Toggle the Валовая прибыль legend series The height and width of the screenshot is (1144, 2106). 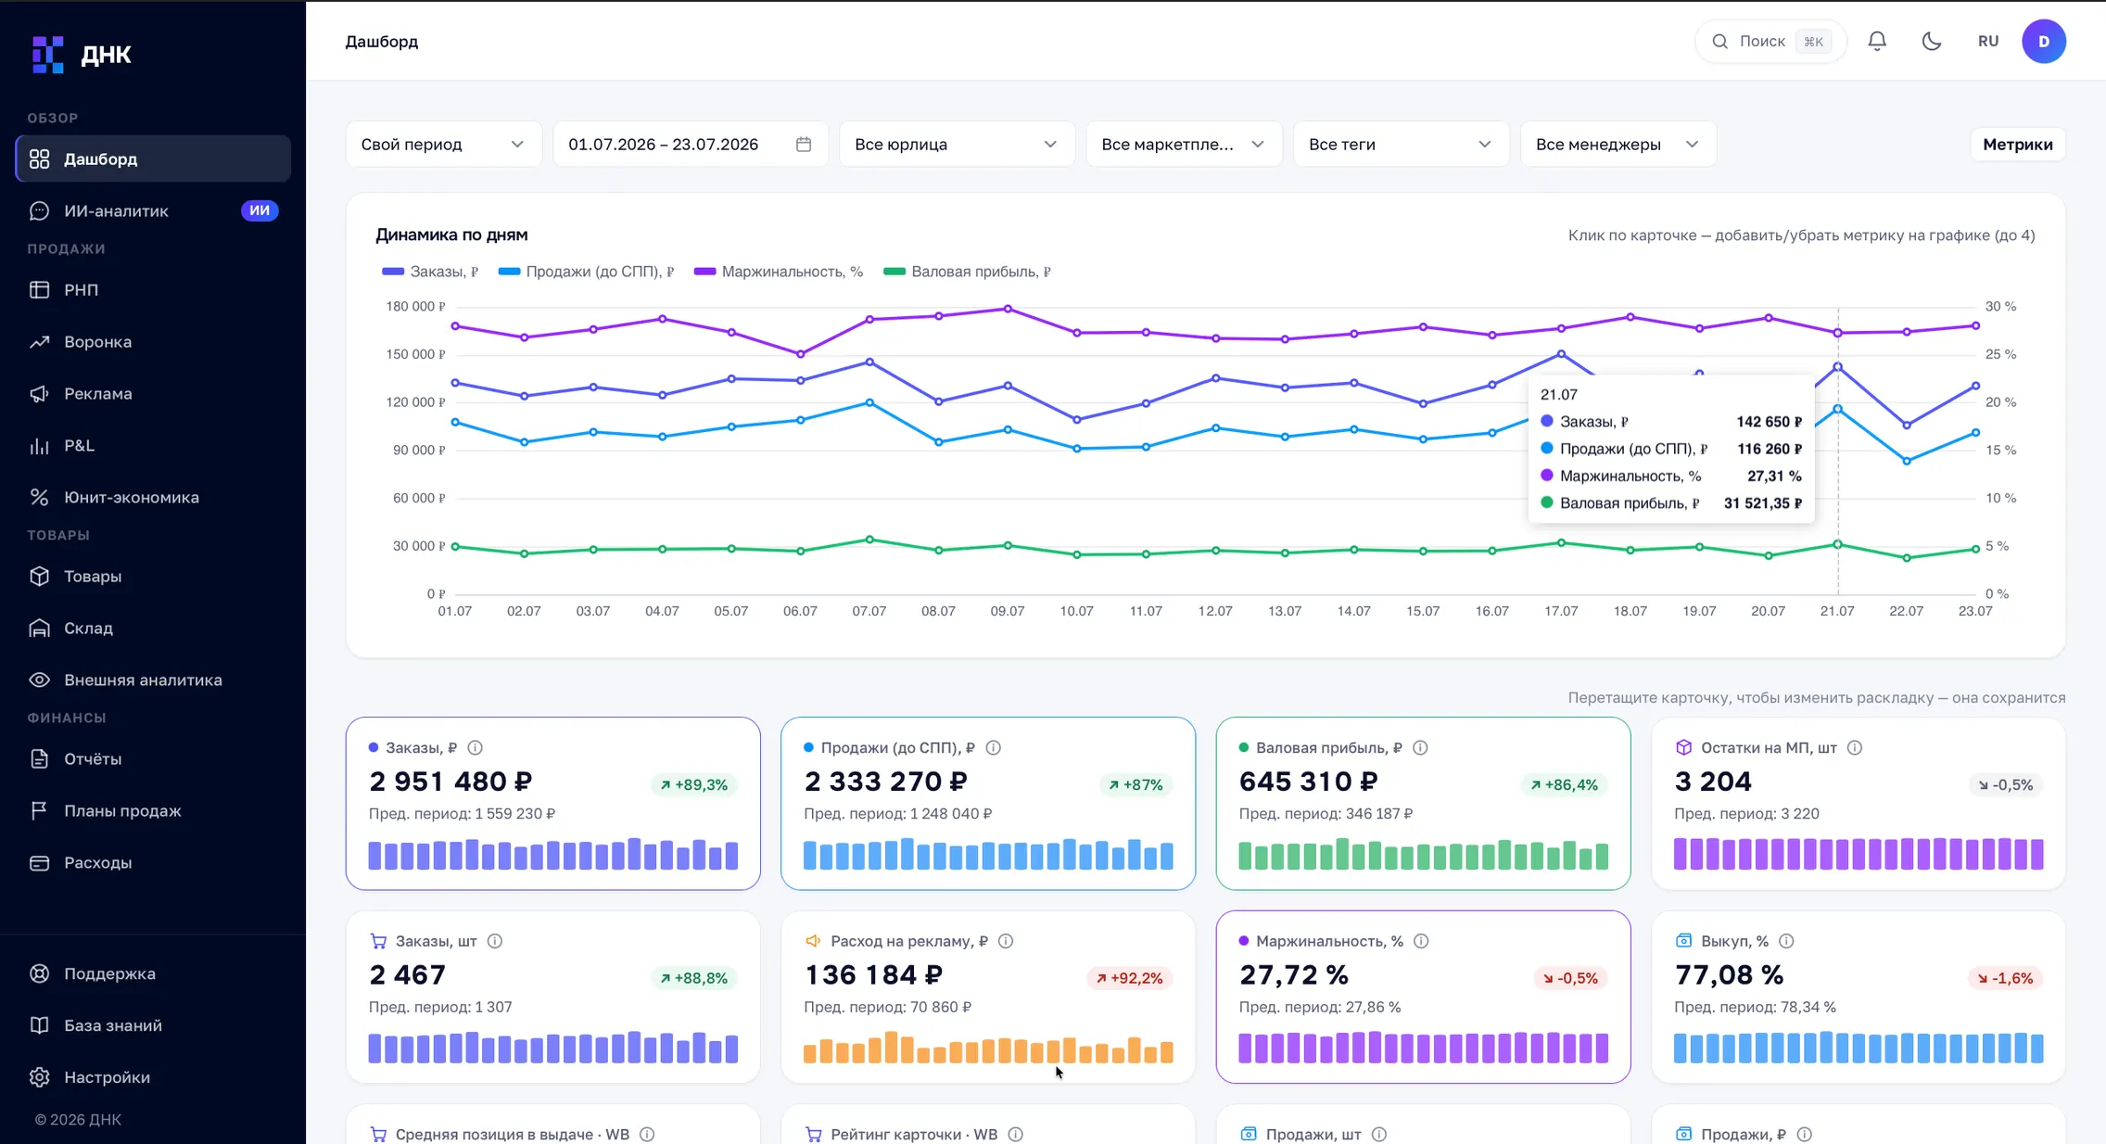tap(967, 272)
